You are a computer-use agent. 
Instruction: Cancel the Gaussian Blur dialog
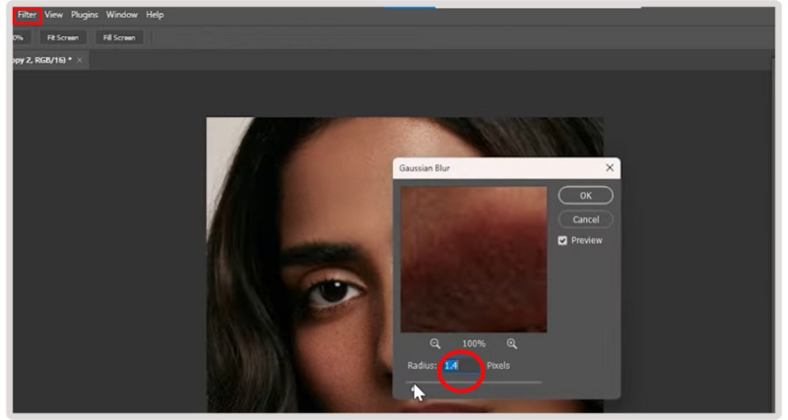pyautogui.click(x=585, y=219)
